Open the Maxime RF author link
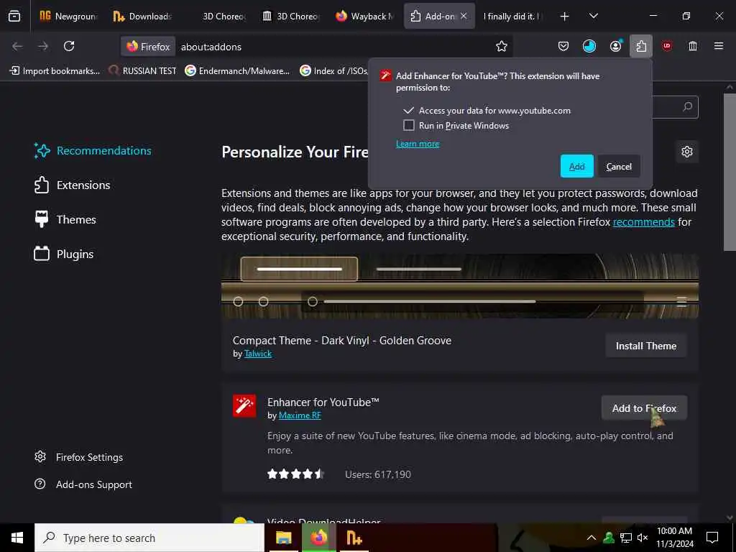The height and width of the screenshot is (552, 736). coord(300,415)
